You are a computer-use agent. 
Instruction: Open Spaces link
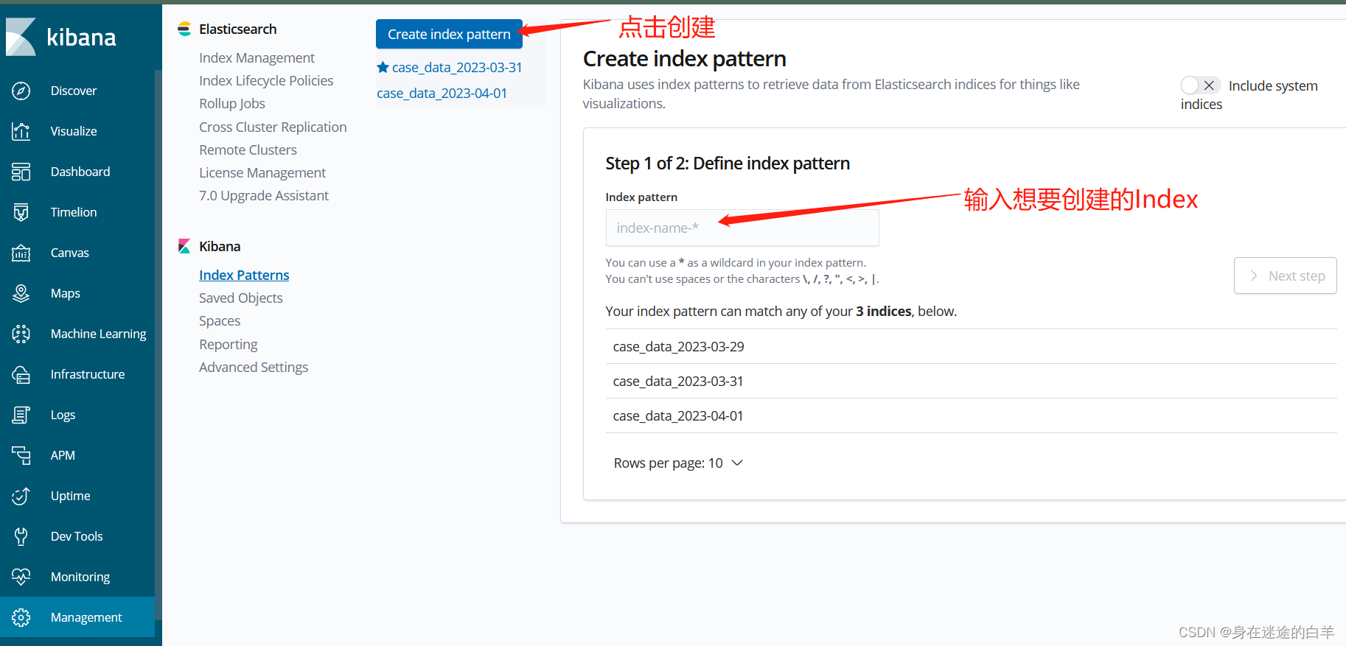click(220, 320)
